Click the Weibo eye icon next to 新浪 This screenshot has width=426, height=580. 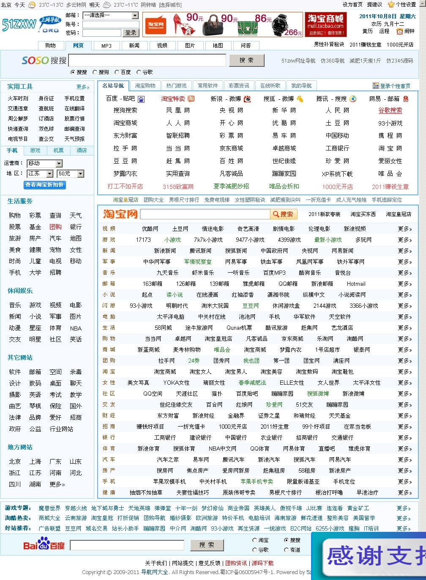247,99
